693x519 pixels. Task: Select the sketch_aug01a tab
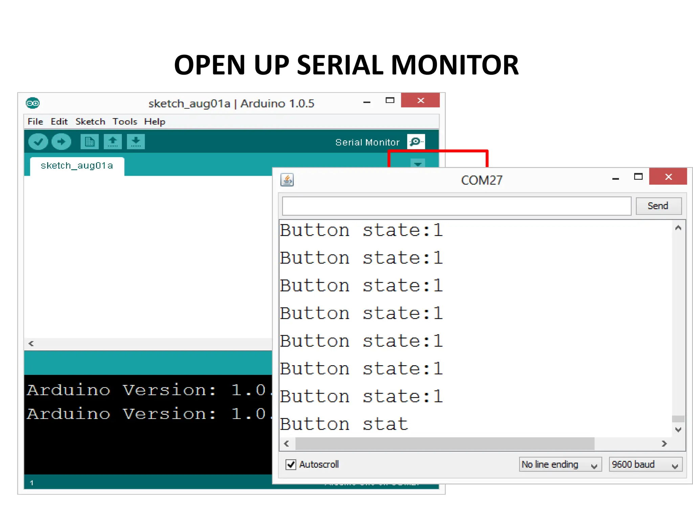tap(77, 166)
